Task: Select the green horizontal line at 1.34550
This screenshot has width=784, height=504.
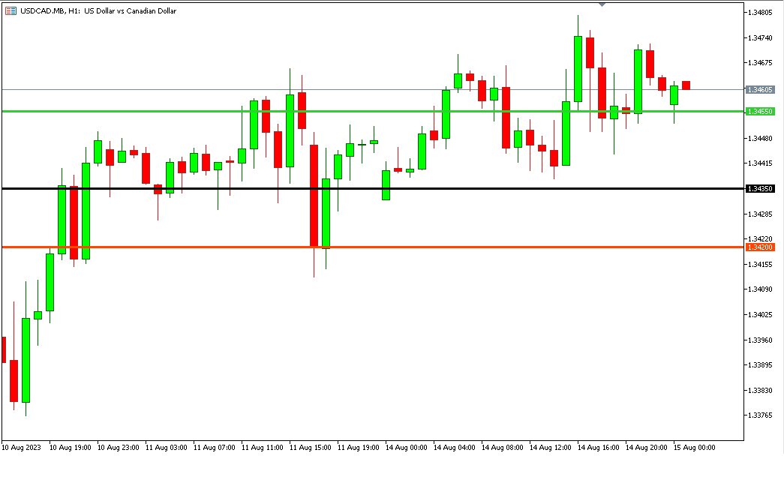Action: point(373,112)
